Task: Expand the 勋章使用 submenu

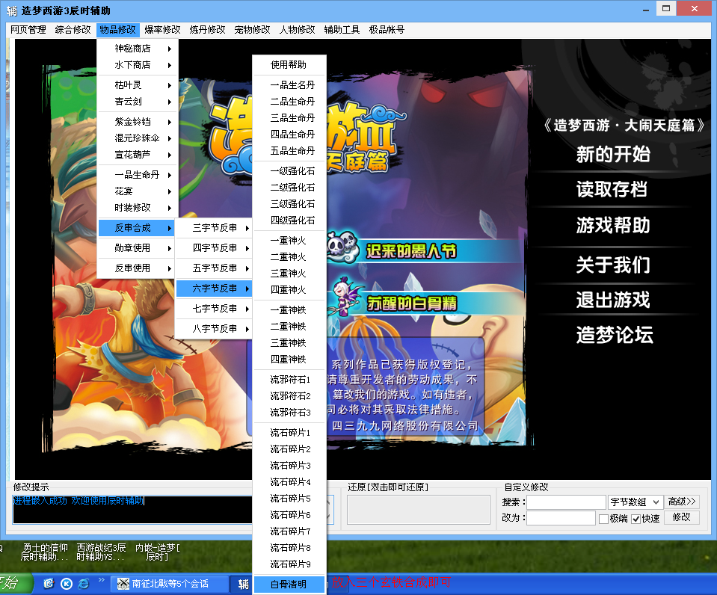Action: (x=138, y=248)
